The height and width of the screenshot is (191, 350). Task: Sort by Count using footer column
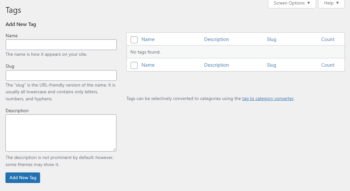tap(328, 65)
